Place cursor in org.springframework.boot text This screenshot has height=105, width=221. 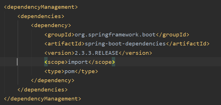point(115,35)
